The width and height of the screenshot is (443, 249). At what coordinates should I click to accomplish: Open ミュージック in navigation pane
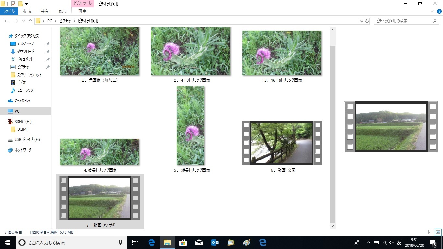(25, 90)
